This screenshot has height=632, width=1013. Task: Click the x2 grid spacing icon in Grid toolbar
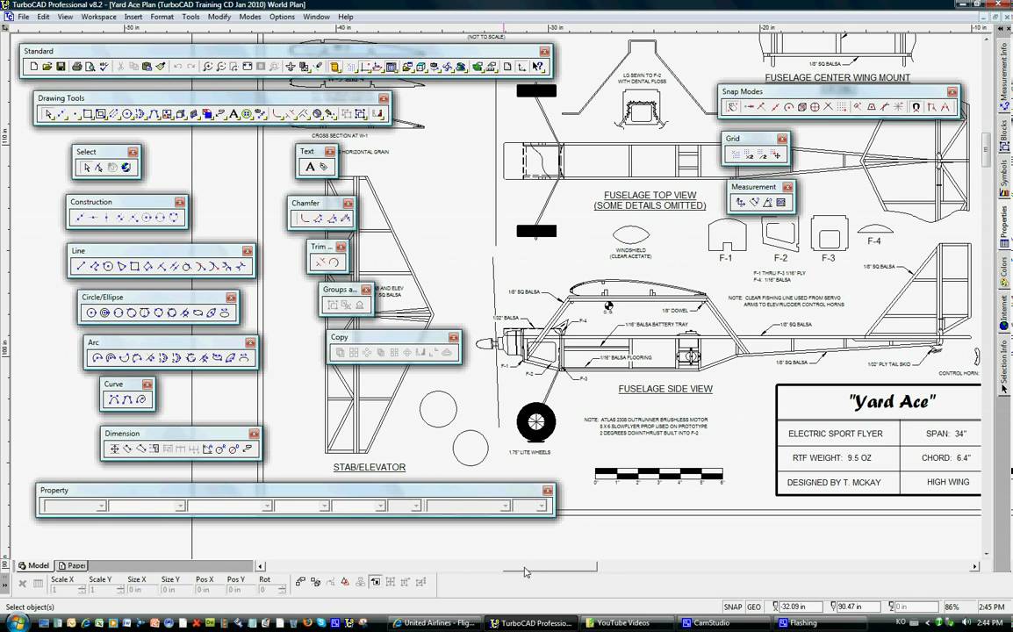[749, 156]
